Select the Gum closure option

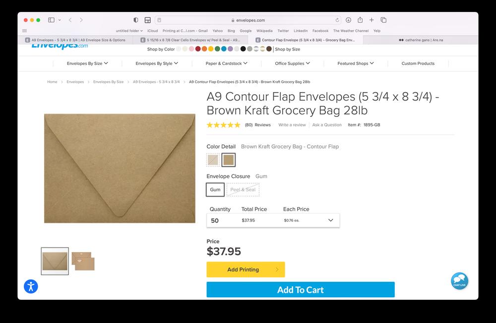215,190
